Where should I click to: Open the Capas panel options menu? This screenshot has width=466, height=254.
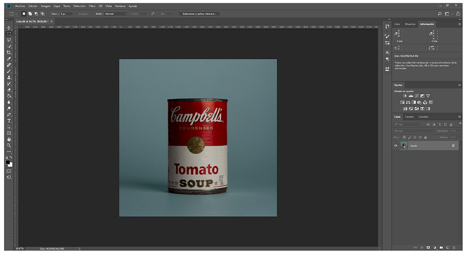pos(459,117)
